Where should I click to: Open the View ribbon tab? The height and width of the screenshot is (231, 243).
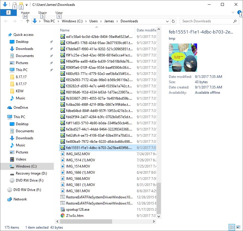click(59, 13)
